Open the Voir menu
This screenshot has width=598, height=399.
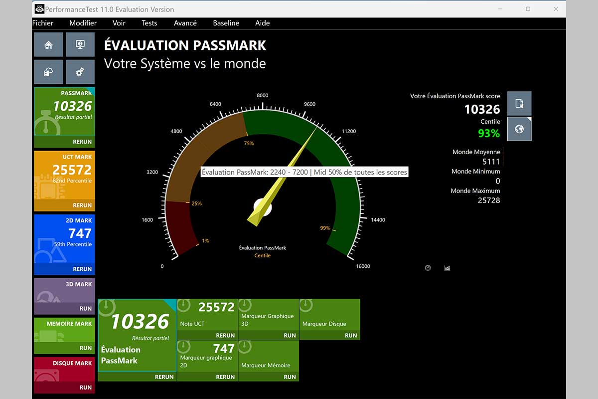pyautogui.click(x=119, y=23)
